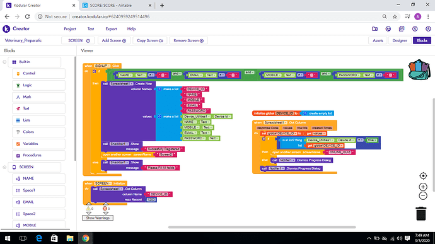Select the Space2 component

[38, 214]
